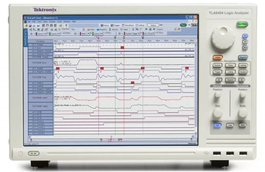Select the TDS7254B Burst waveform label
The height and width of the screenshot is (172, 265).
click(41, 63)
